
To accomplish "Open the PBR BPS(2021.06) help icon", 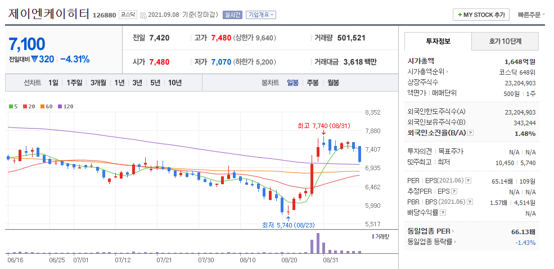I will (x=470, y=202).
